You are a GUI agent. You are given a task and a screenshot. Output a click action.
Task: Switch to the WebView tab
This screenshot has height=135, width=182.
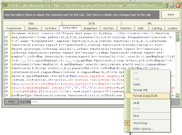[x=126, y=28]
